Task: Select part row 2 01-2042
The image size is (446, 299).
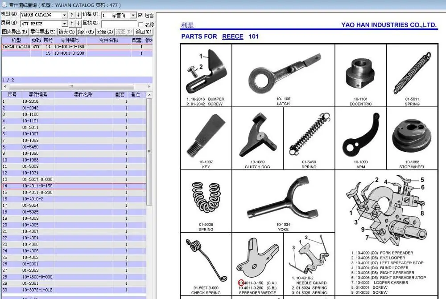Action: pyautogui.click(x=74, y=108)
